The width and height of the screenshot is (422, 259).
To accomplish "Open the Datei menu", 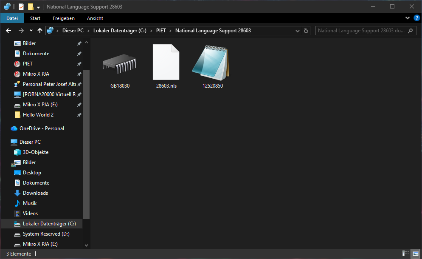I will pos(12,18).
